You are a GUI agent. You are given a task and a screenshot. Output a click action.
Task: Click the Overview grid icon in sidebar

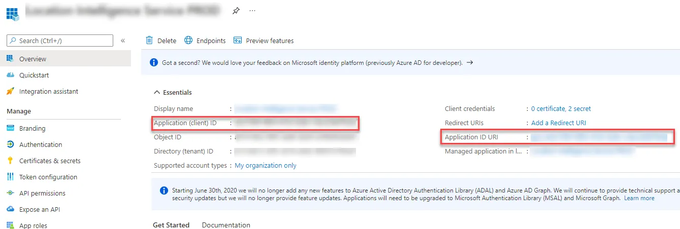(10, 59)
